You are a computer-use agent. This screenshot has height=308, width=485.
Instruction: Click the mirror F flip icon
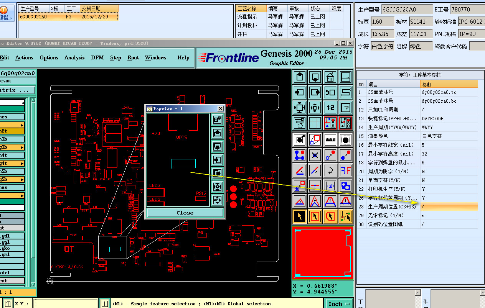tap(346, 170)
